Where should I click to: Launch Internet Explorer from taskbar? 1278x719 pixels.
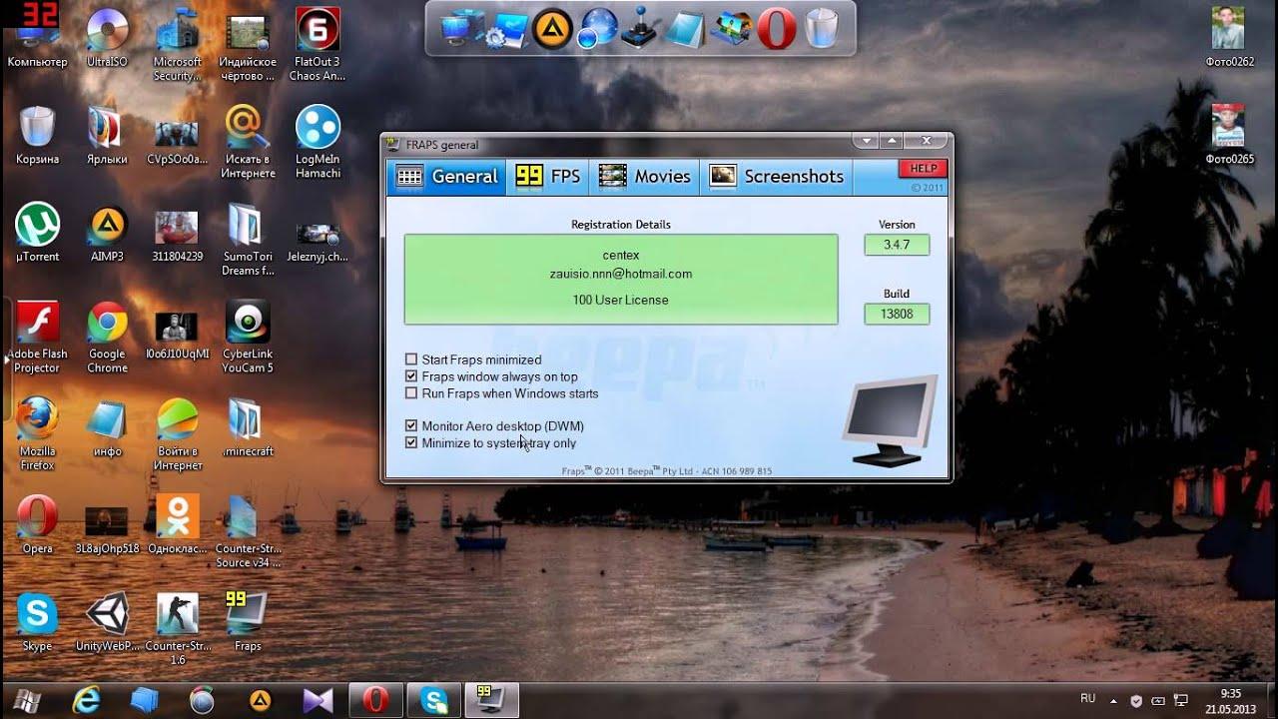tap(87, 700)
